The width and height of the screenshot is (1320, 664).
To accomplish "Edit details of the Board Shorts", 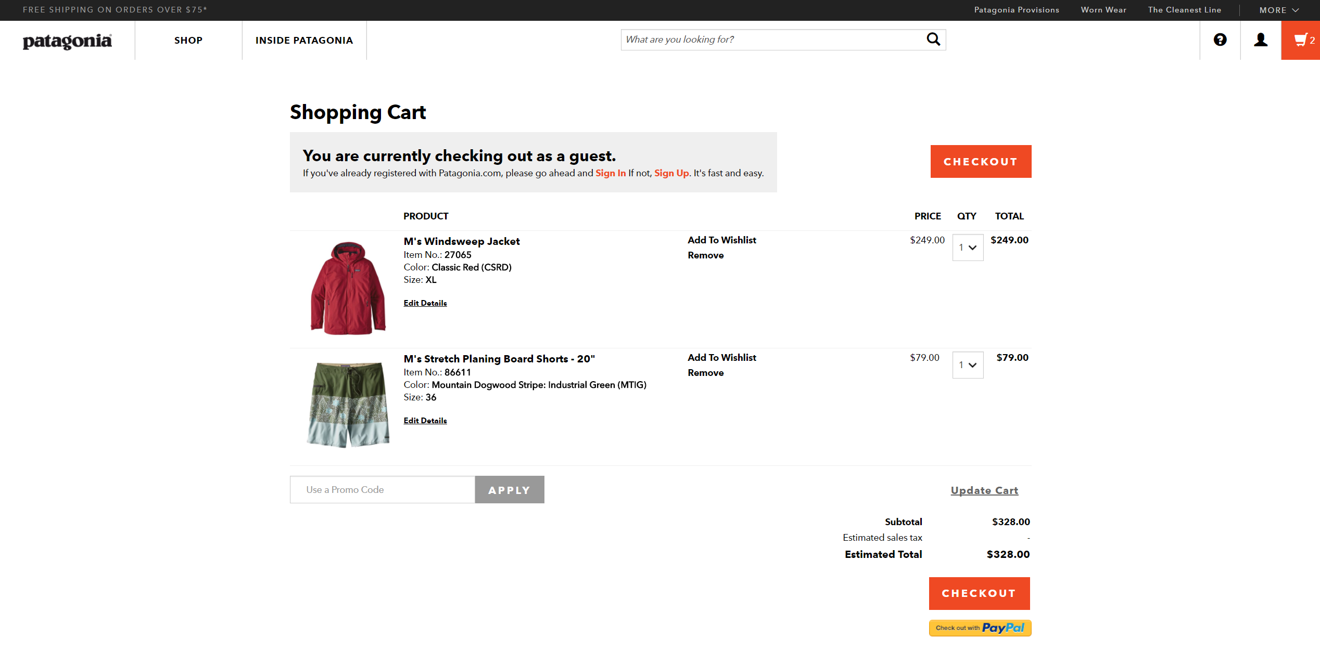I will [425, 421].
